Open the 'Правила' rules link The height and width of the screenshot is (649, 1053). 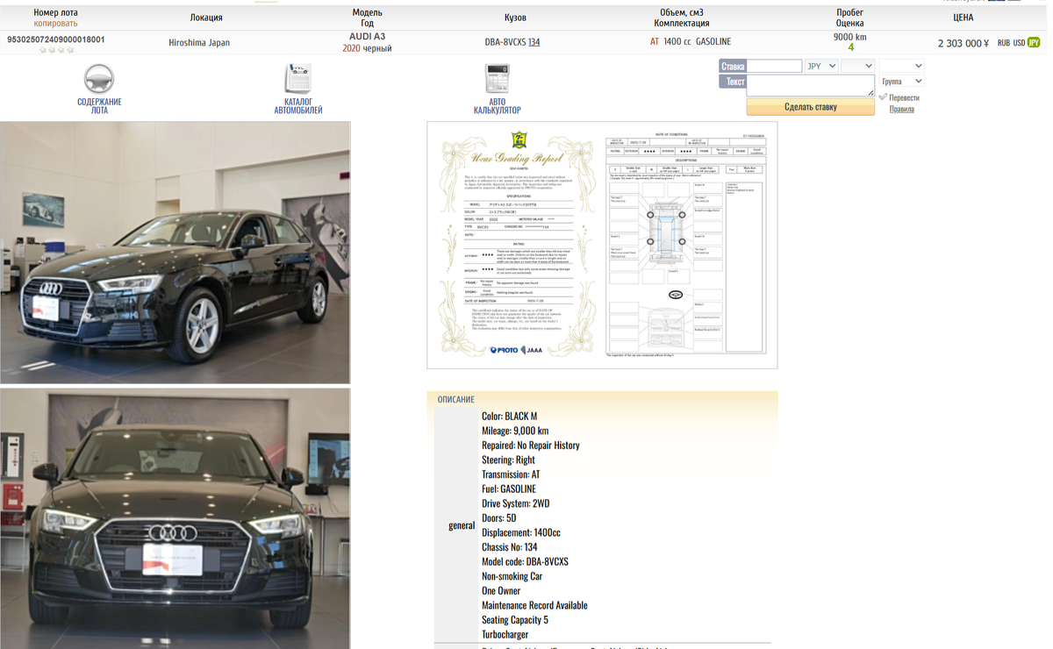(901, 109)
